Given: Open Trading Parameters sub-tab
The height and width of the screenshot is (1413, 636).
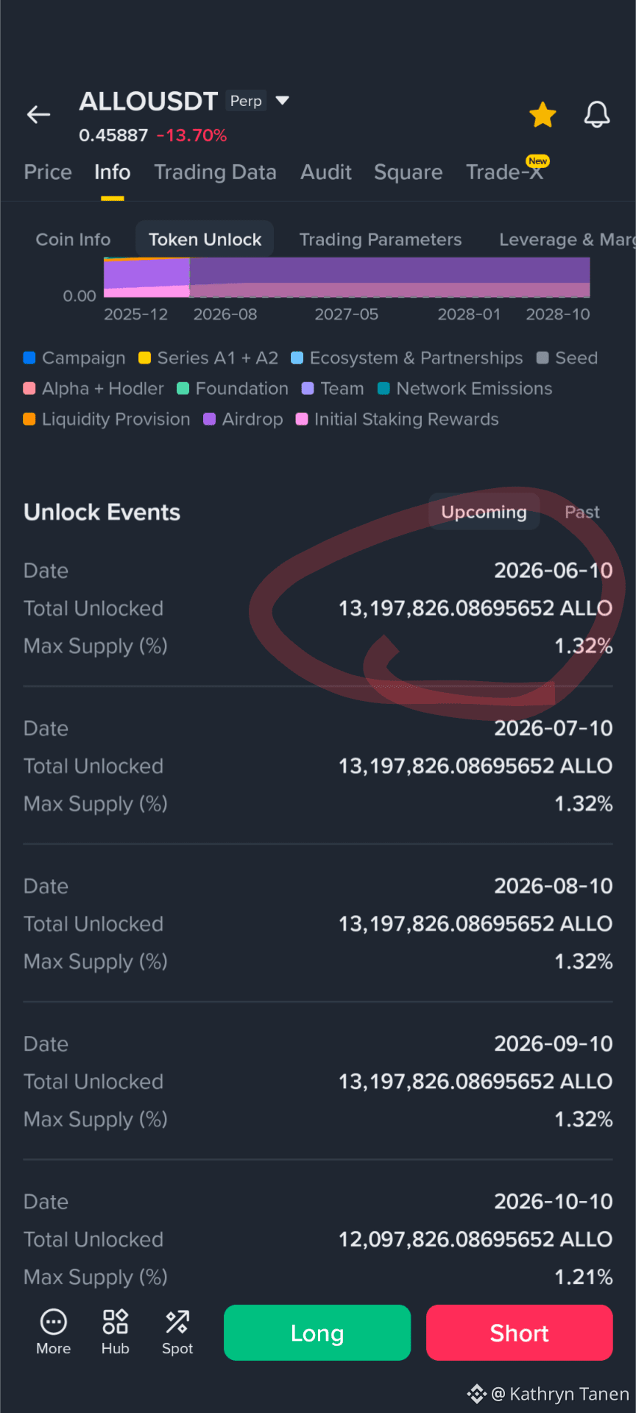Looking at the screenshot, I should click(x=381, y=239).
